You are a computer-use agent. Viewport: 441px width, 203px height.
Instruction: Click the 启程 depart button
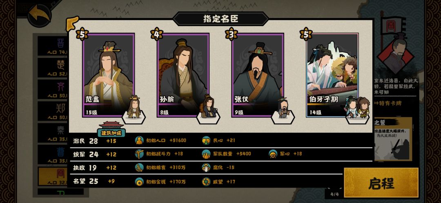pyautogui.click(x=381, y=183)
